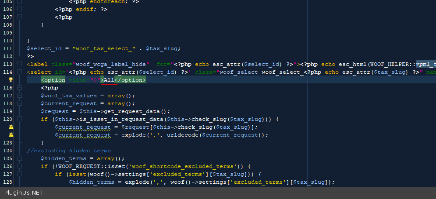The height and width of the screenshot is (199, 436).
Task: Click the urldecode function call
Action: [183, 135]
